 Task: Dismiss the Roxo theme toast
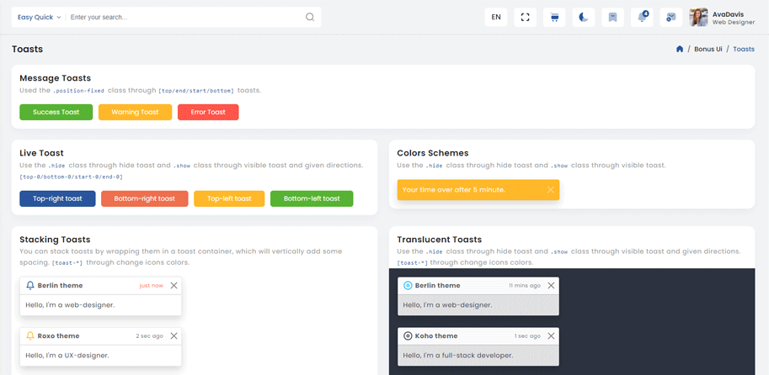coord(174,336)
